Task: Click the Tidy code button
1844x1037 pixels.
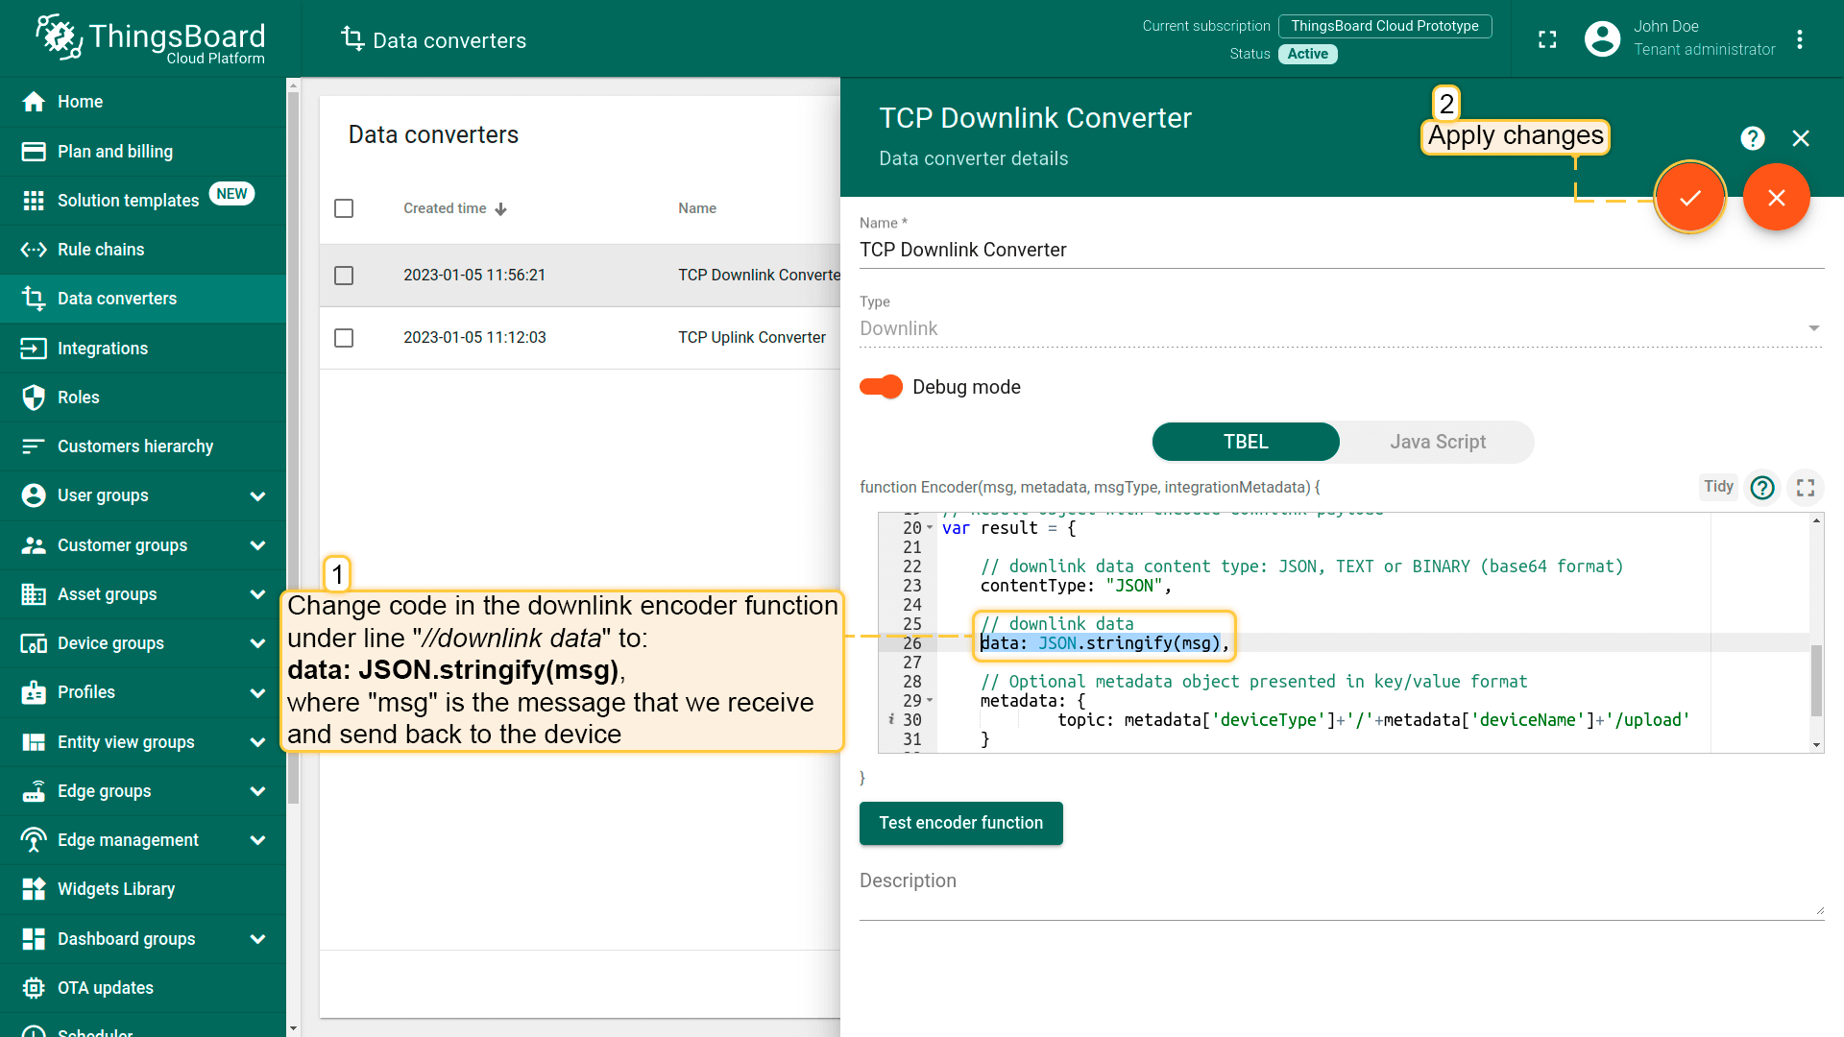Action: point(1718,487)
